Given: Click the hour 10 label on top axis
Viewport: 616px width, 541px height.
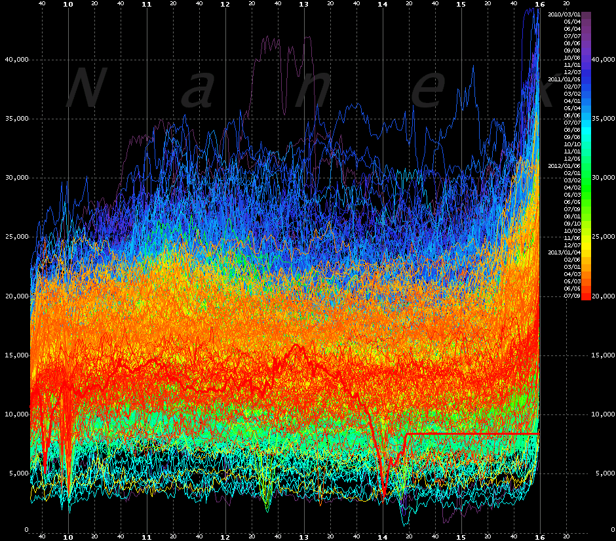Looking at the screenshot, I should (x=68, y=4).
